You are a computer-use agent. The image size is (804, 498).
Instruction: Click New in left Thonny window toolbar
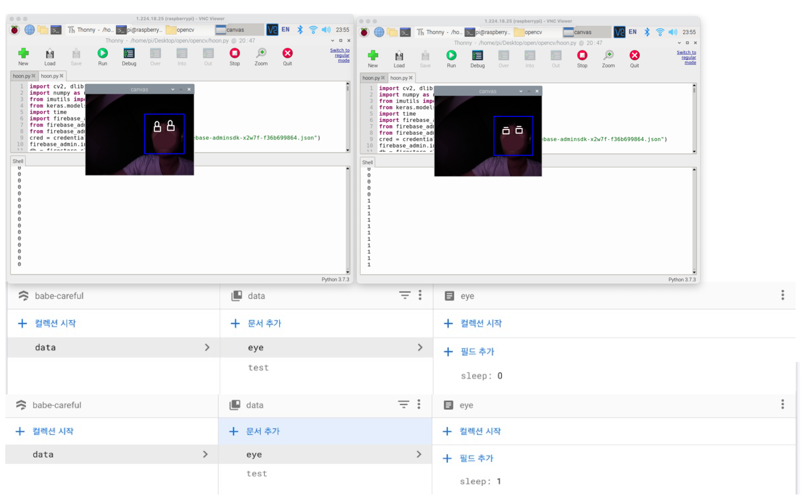(x=23, y=57)
